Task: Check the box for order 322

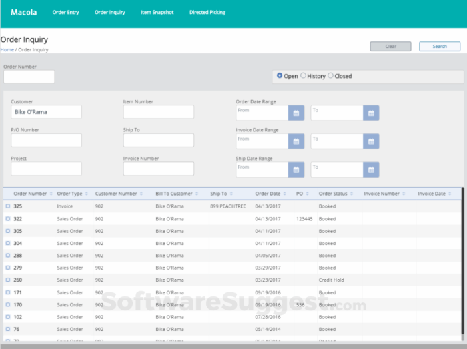Action: [8, 219]
